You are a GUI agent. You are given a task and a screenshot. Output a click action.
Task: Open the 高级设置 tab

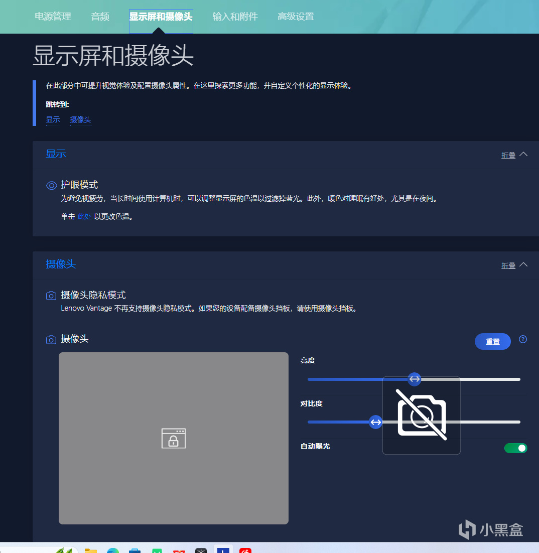point(296,17)
